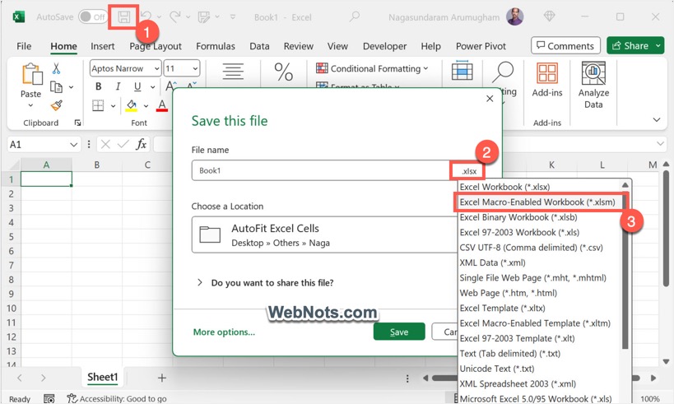Toggle Italic formatting
Image resolution: width=674 pixels, height=404 pixels.
118,86
